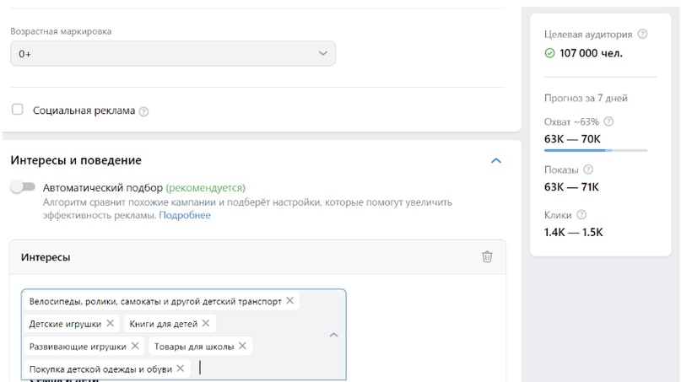Remove the Товары для школы tag

click(242, 346)
